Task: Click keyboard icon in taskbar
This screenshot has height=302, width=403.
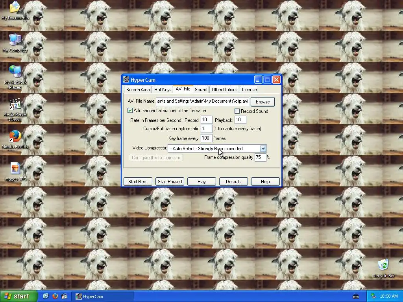Action: [356, 296]
